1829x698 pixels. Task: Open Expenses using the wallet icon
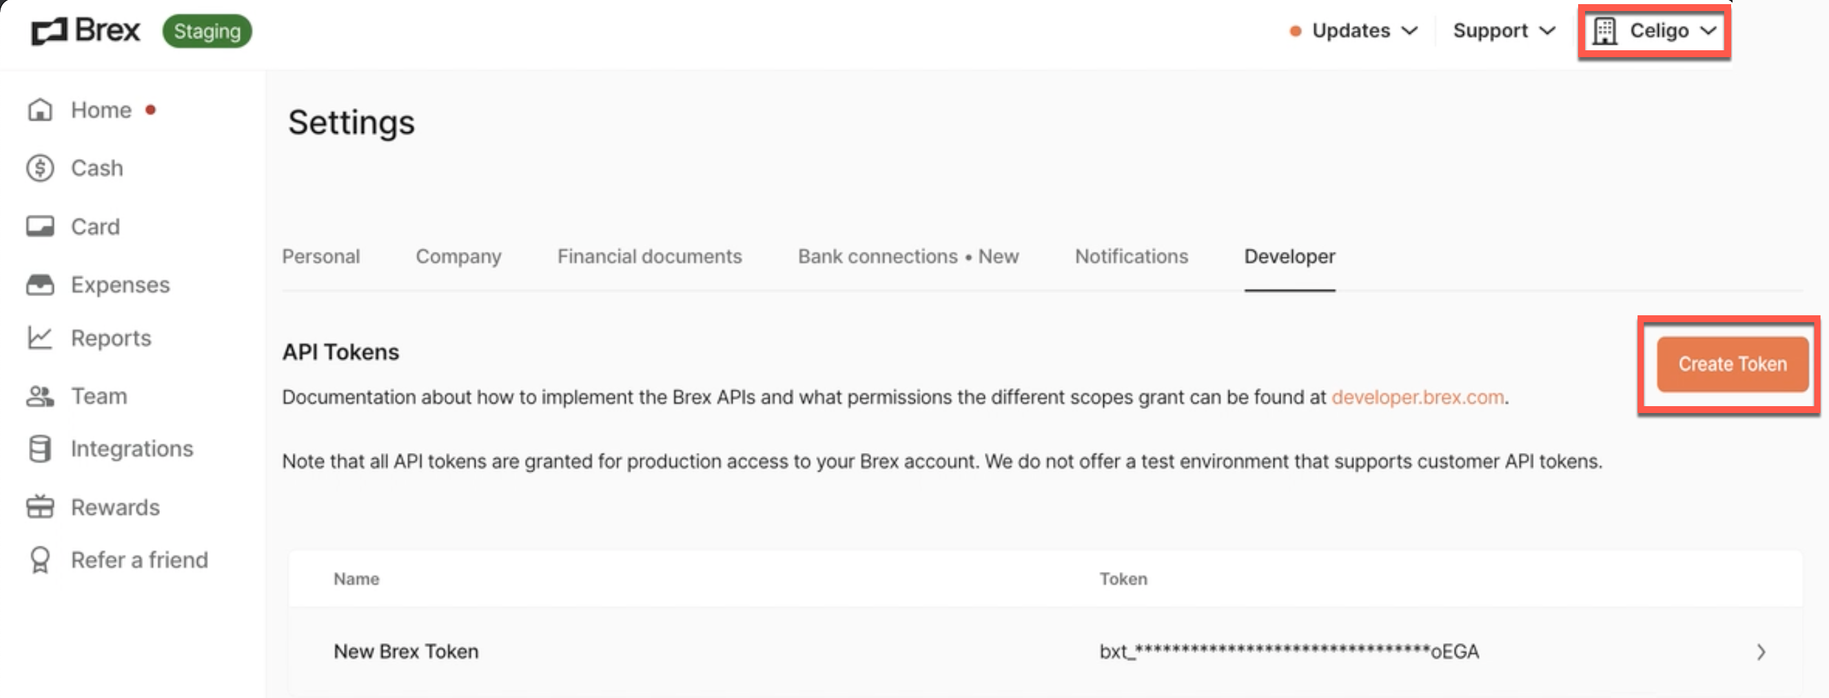click(40, 284)
